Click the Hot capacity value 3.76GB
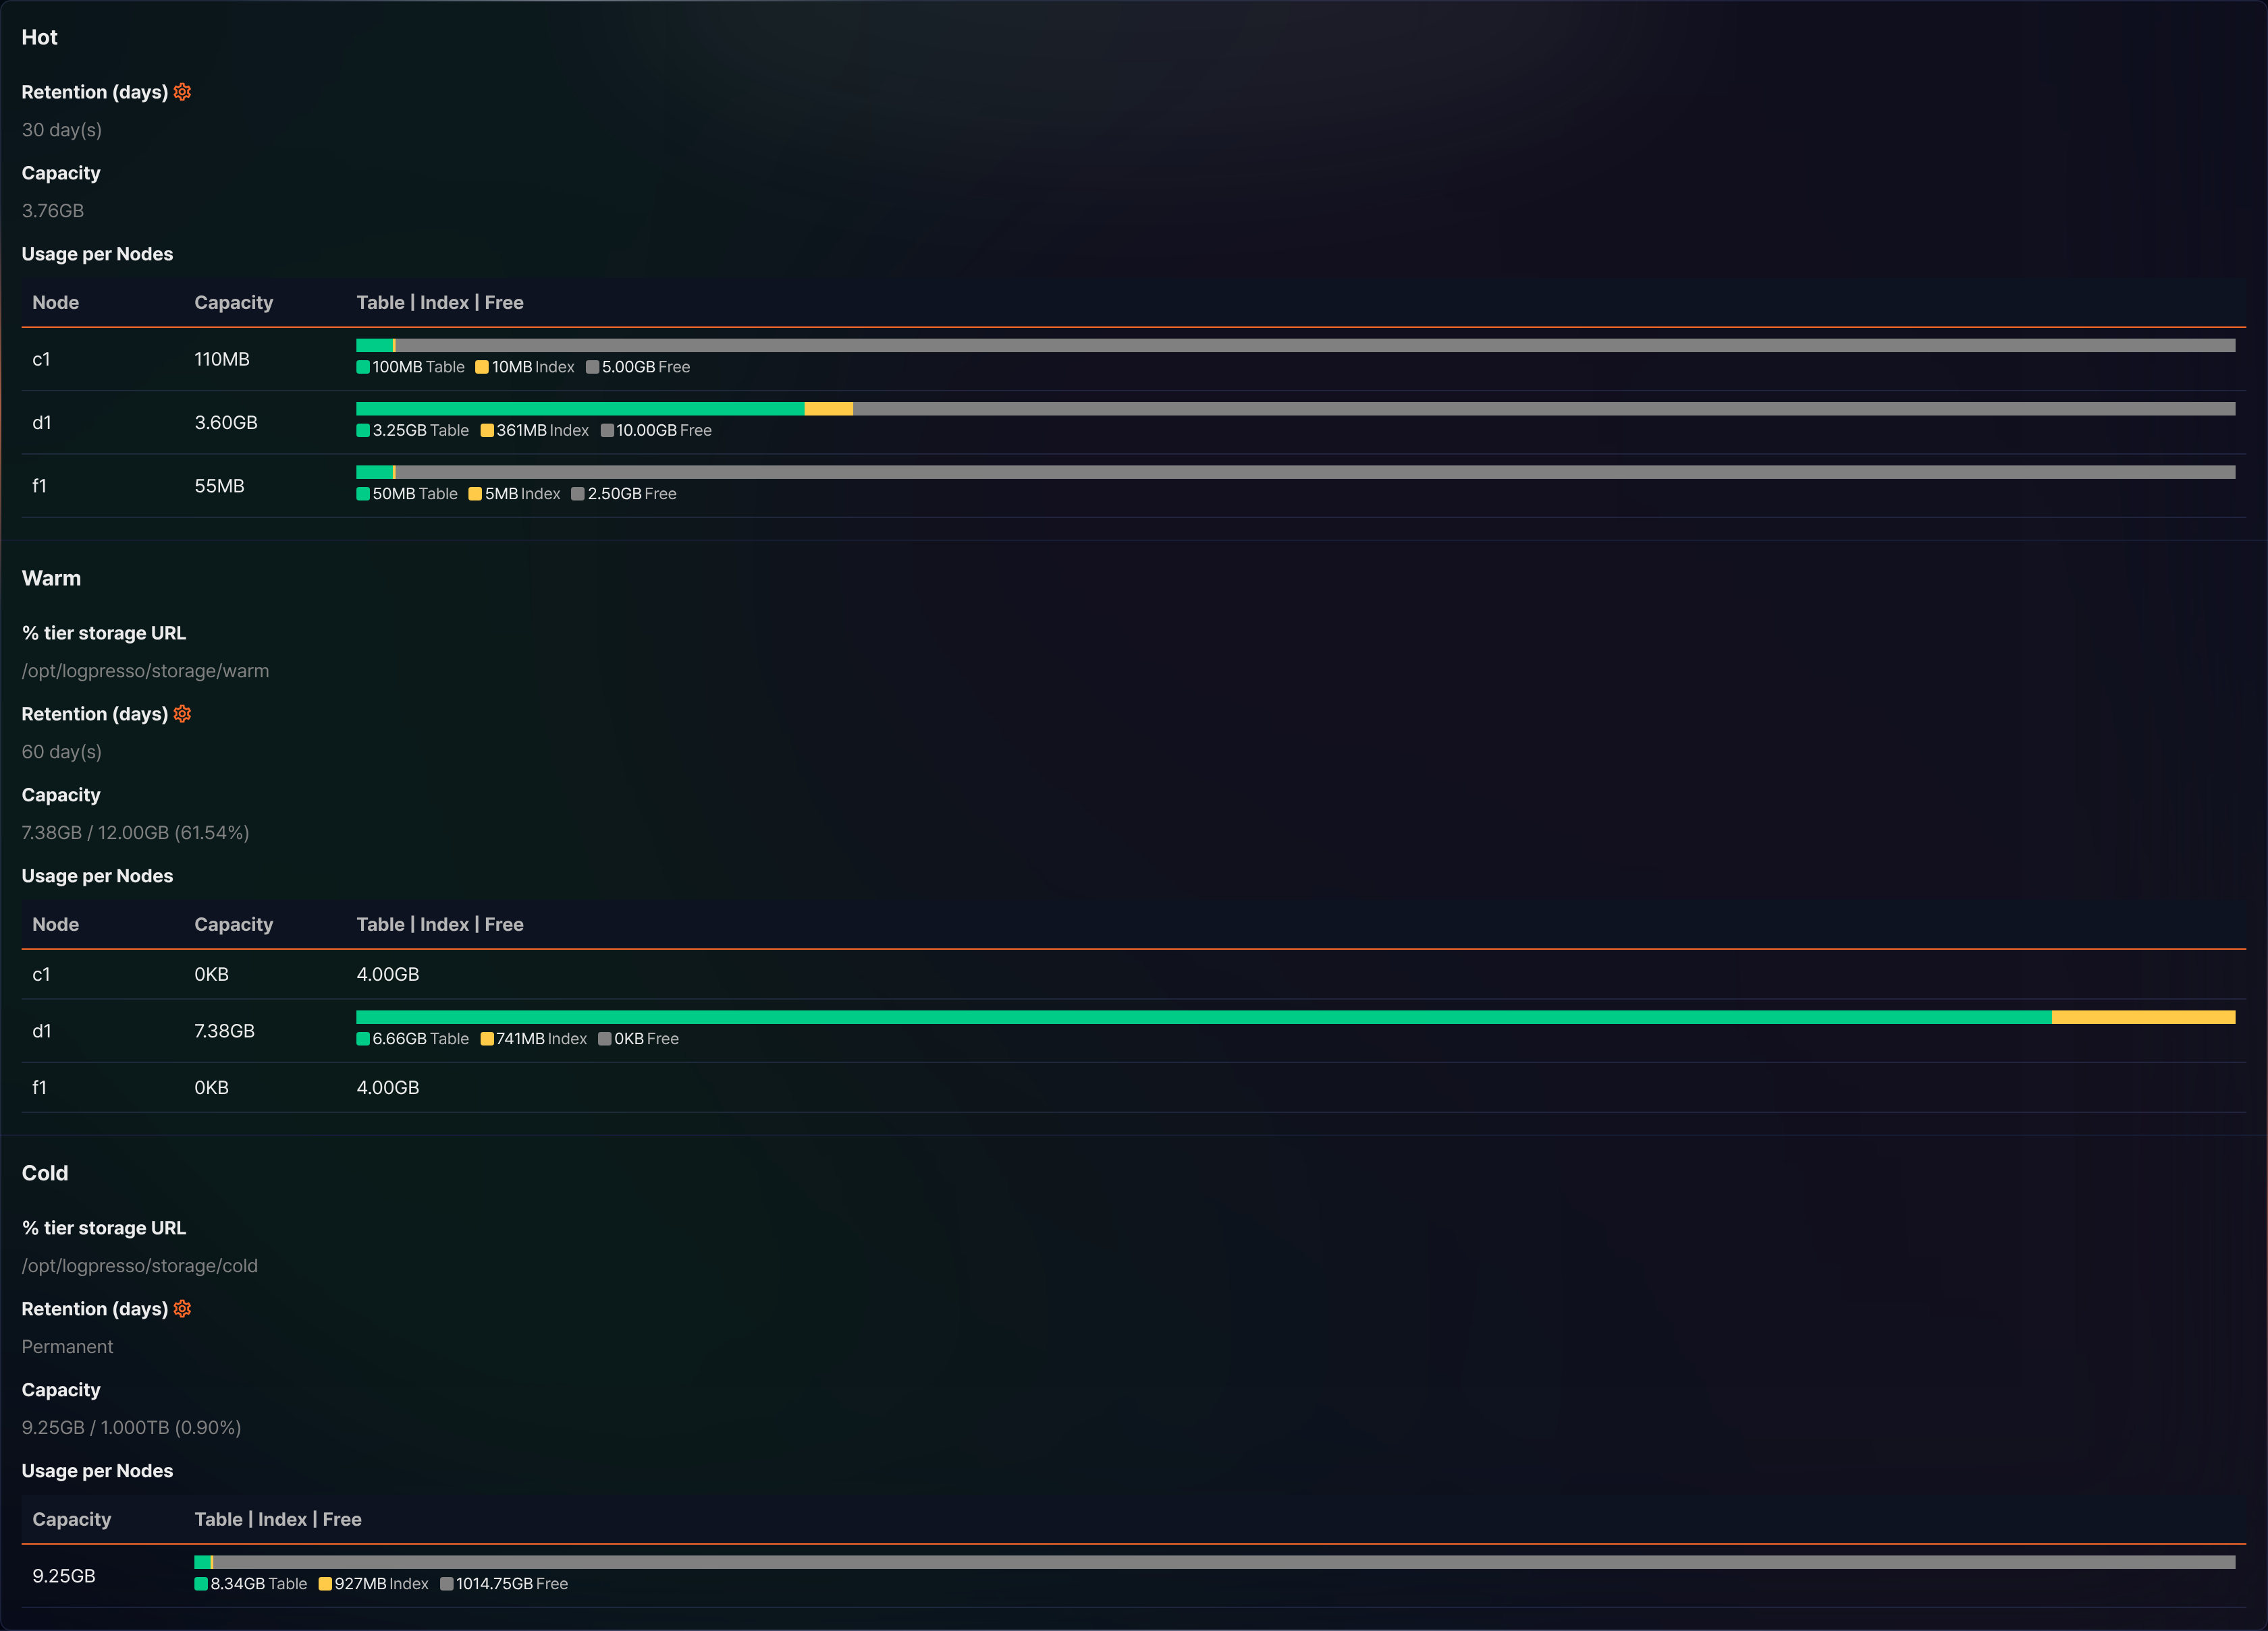This screenshot has height=1631, width=2268. [53, 211]
